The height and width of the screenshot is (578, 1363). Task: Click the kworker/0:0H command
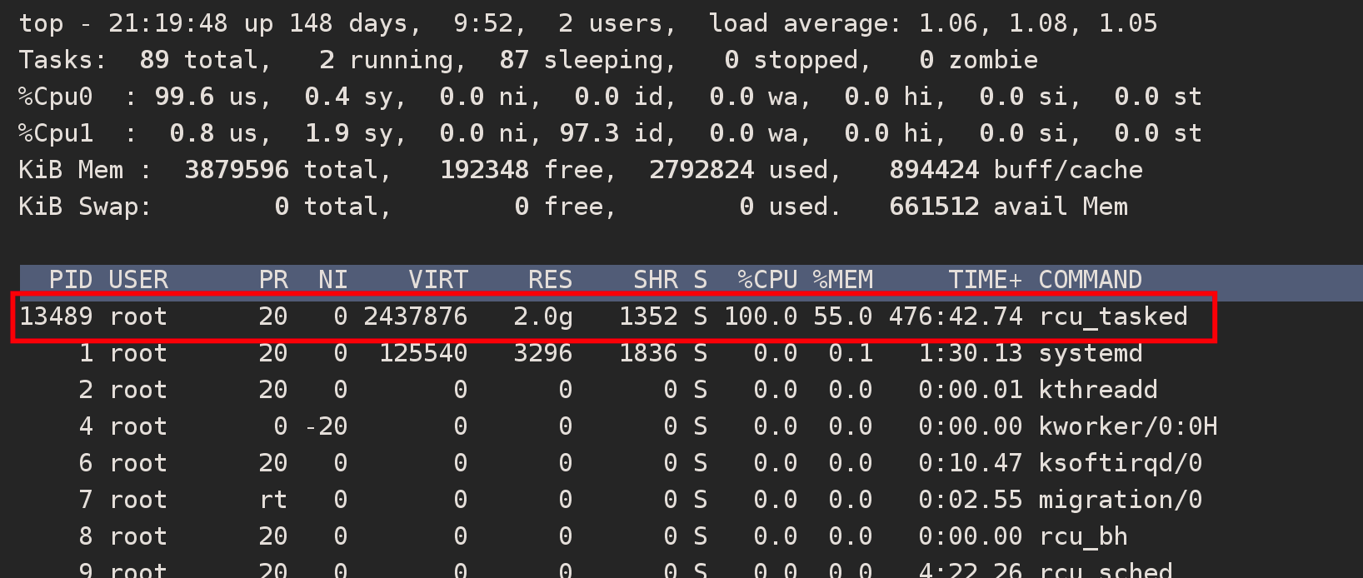[x=1127, y=426]
